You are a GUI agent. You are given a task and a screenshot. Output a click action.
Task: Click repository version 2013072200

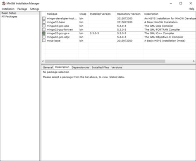pyautogui.click(x=125, y=22)
